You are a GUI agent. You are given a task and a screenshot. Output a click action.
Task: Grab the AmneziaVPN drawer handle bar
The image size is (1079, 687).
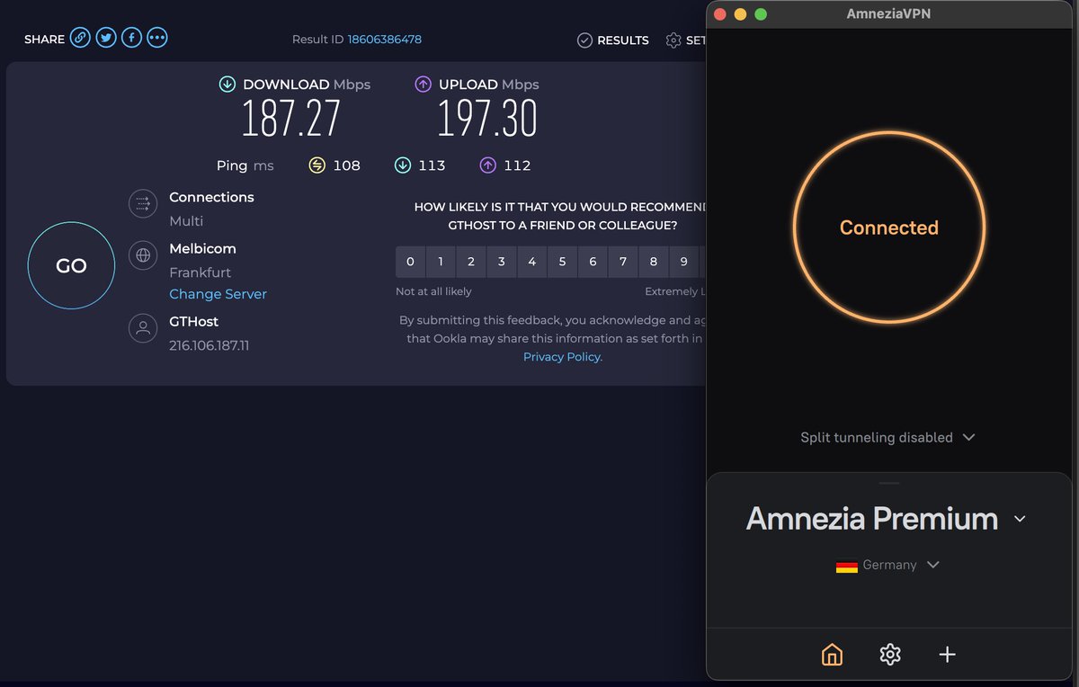889,483
